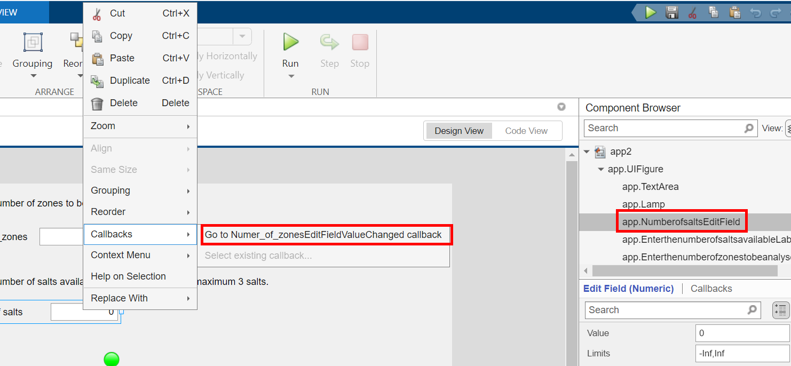Click the Undo arrow icon
The image size is (791, 366).
756,12
